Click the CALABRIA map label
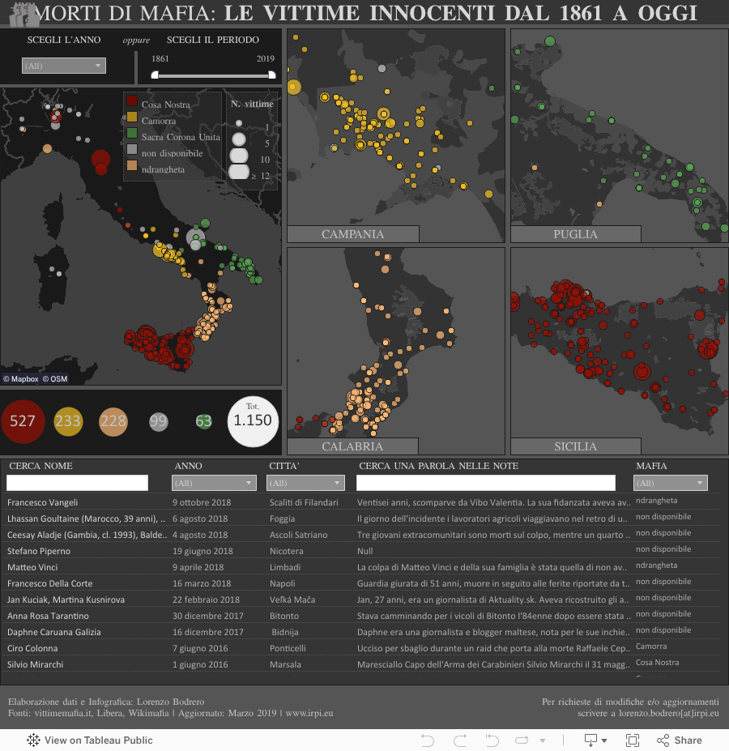The width and height of the screenshot is (729, 751). point(352,446)
